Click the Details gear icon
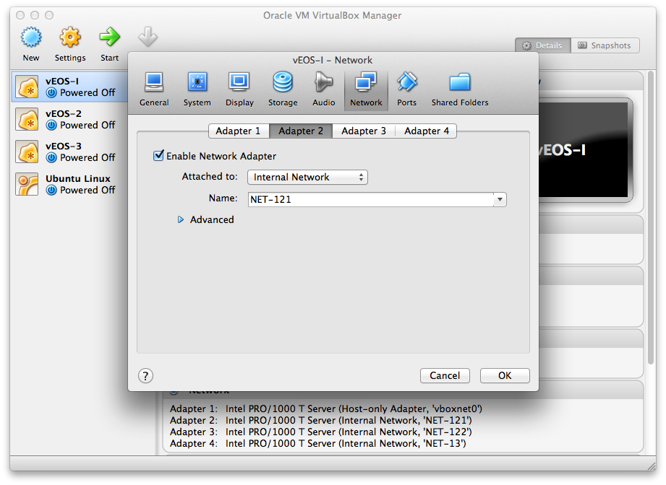 click(x=526, y=45)
